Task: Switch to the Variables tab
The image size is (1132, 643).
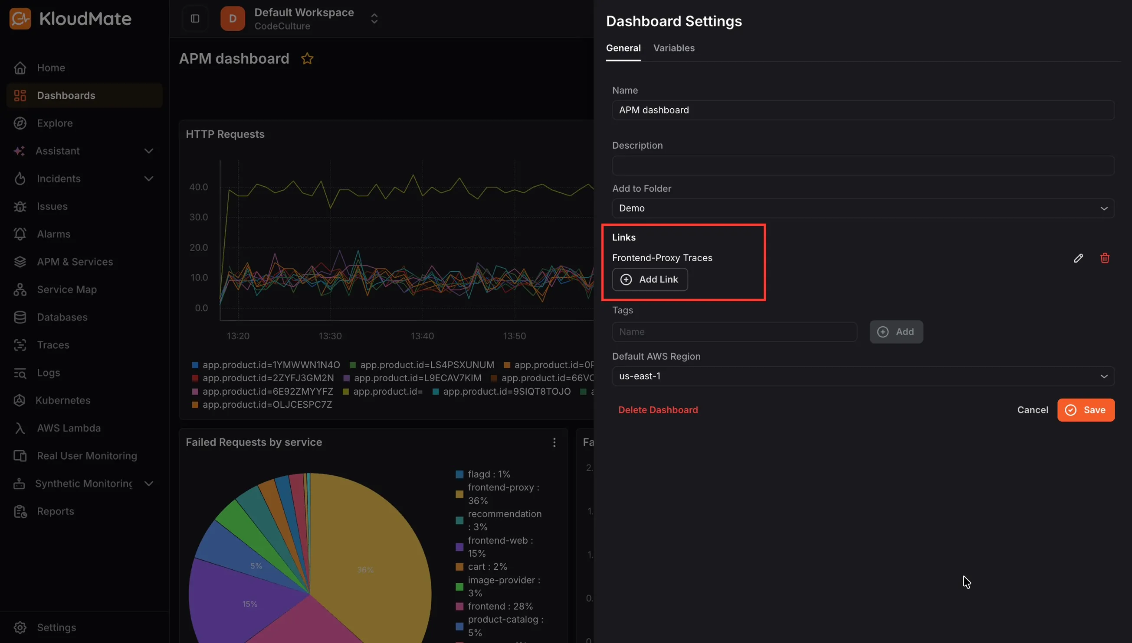Action: point(674,48)
